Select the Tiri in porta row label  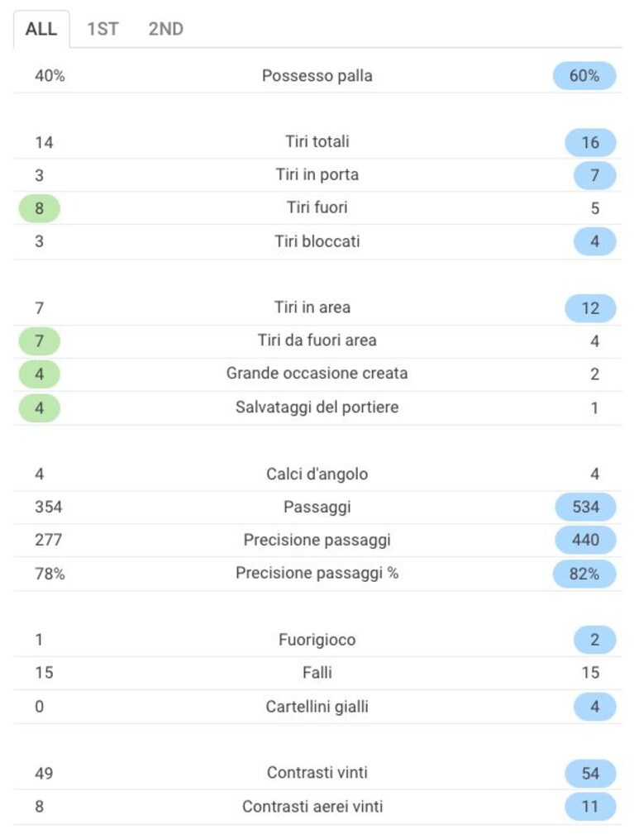click(x=317, y=174)
